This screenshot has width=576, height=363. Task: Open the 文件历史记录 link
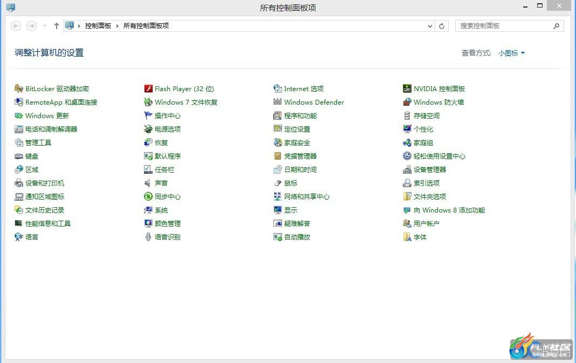coord(45,210)
